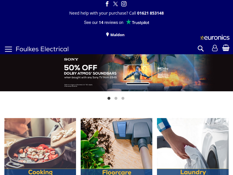Click the search magnifier icon
Viewport: 233px width, 175px height.
[201, 48]
